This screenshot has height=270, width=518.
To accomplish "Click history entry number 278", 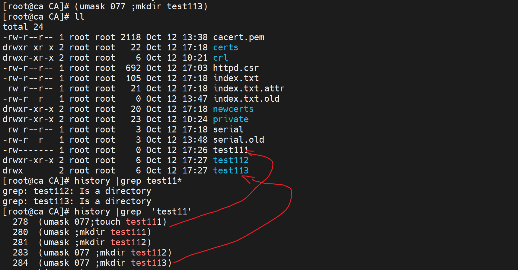I will coord(21,222).
